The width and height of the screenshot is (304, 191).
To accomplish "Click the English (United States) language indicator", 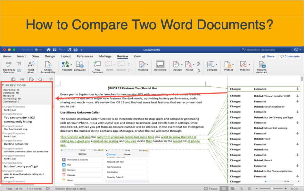I will [70, 189].
